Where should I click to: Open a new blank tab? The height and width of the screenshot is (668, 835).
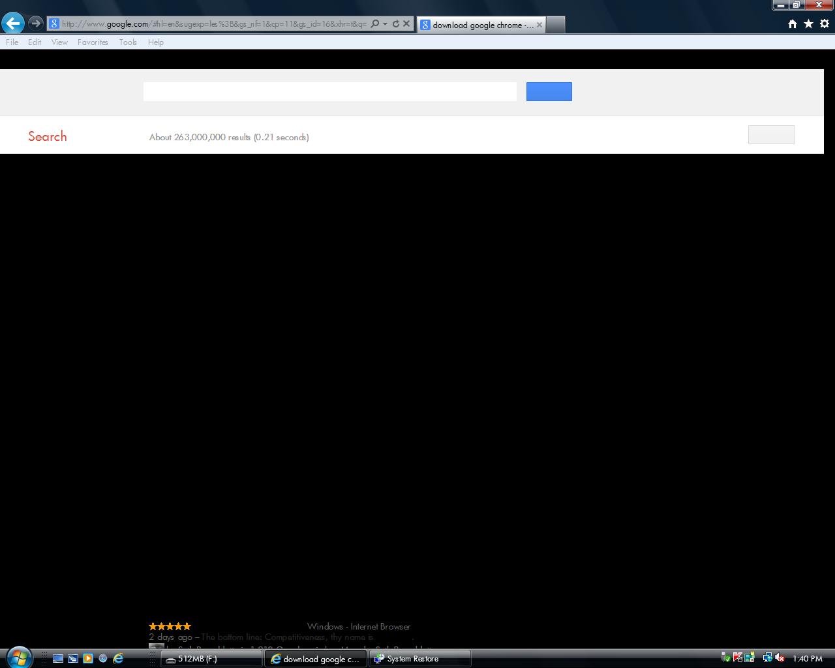555,25
